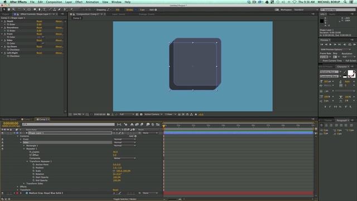Click the Draft 3D icon in timeline
Screen dimensions: 357x201
coord(126,125)
